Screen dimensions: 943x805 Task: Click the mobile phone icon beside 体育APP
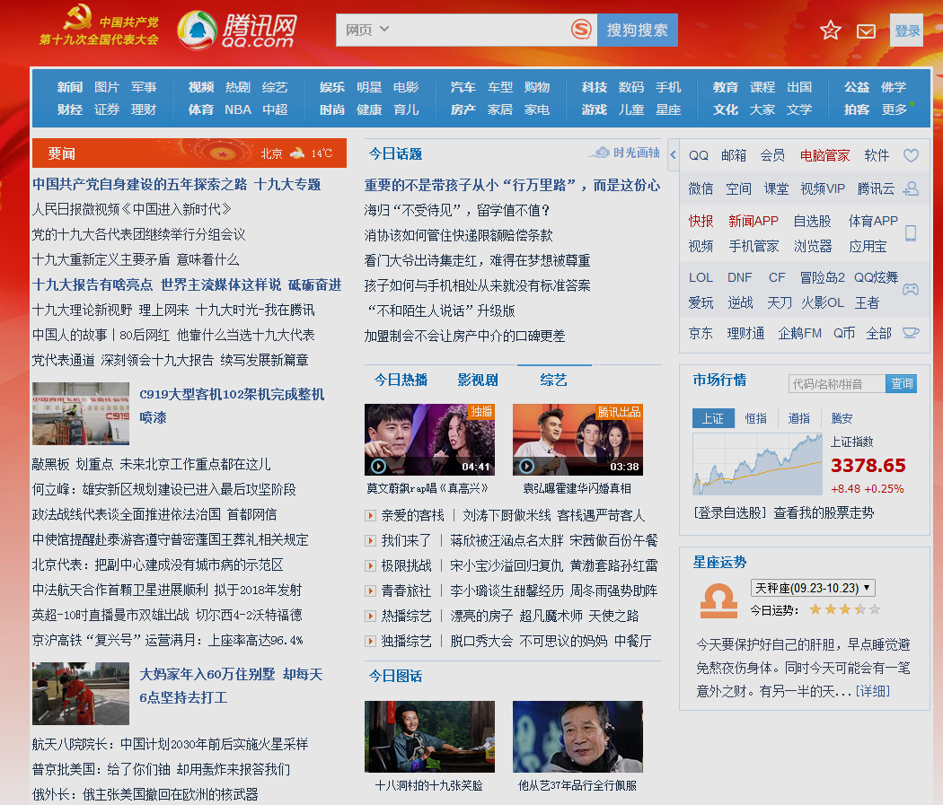(x=911, y=233)
